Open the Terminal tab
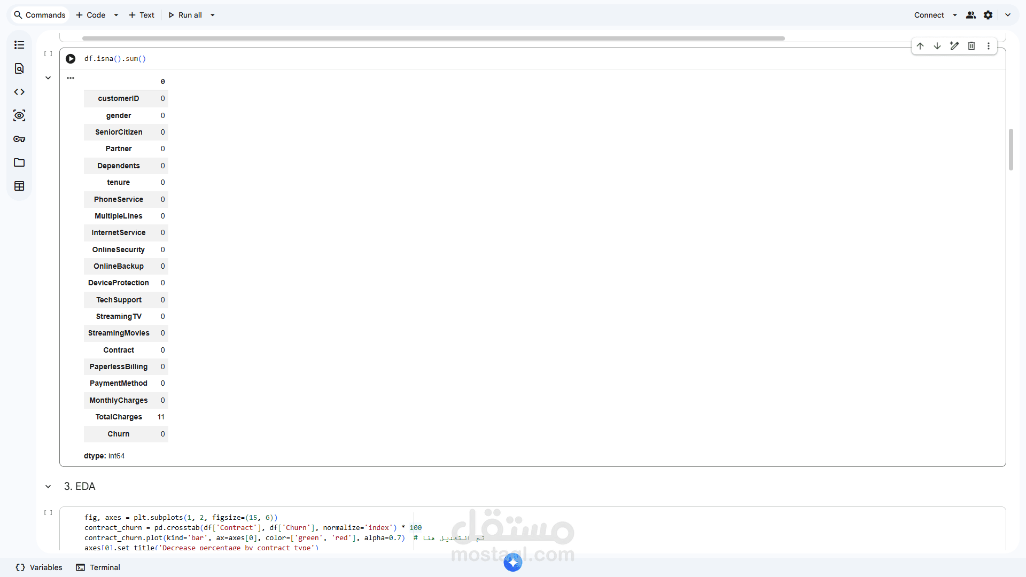 tap(98, 567)
